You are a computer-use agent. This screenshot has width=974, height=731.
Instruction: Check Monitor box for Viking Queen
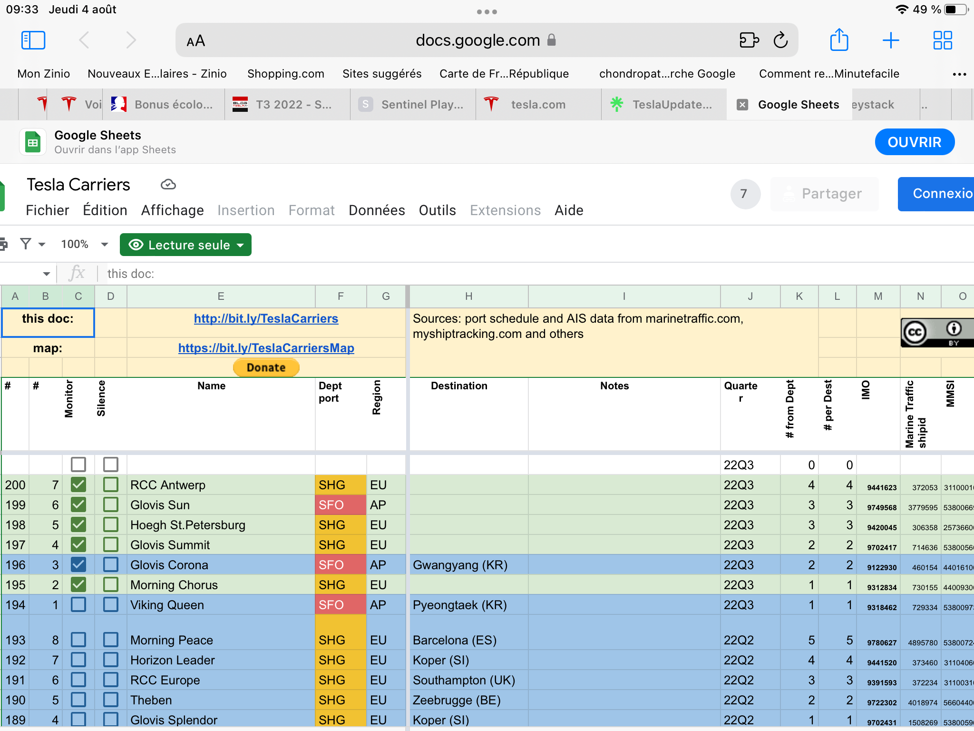78,605
